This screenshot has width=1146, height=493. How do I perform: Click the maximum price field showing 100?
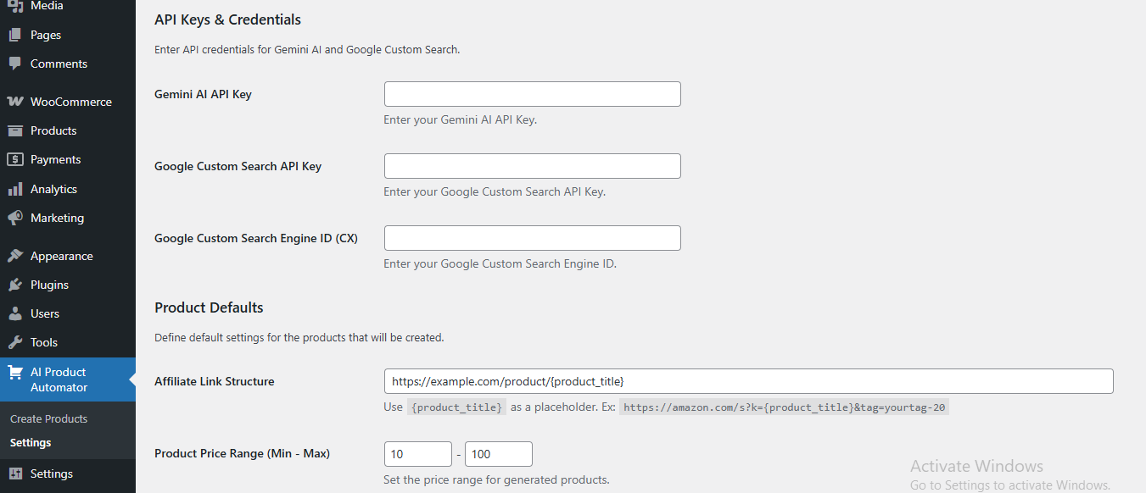pos(499,454)
